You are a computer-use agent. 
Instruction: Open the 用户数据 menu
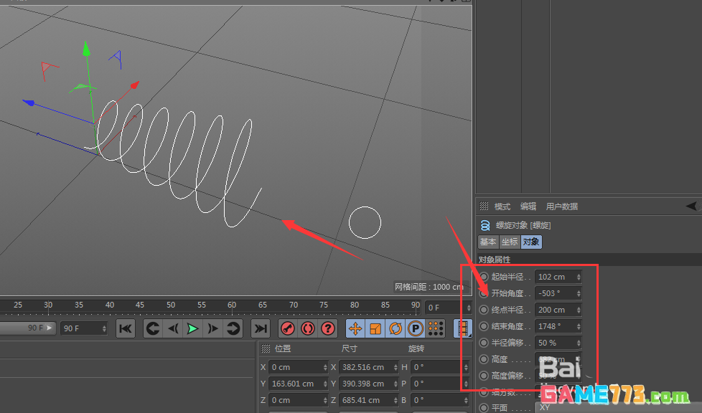tap(561, 206)
